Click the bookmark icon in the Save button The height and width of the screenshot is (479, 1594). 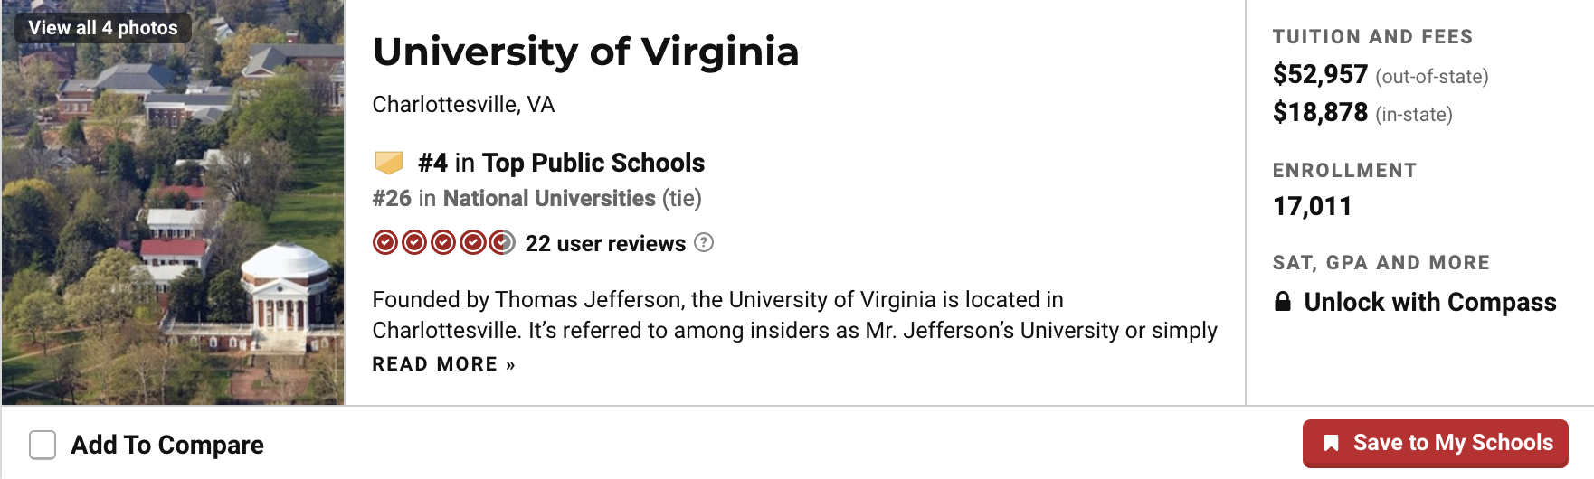tap(1331, 443)
